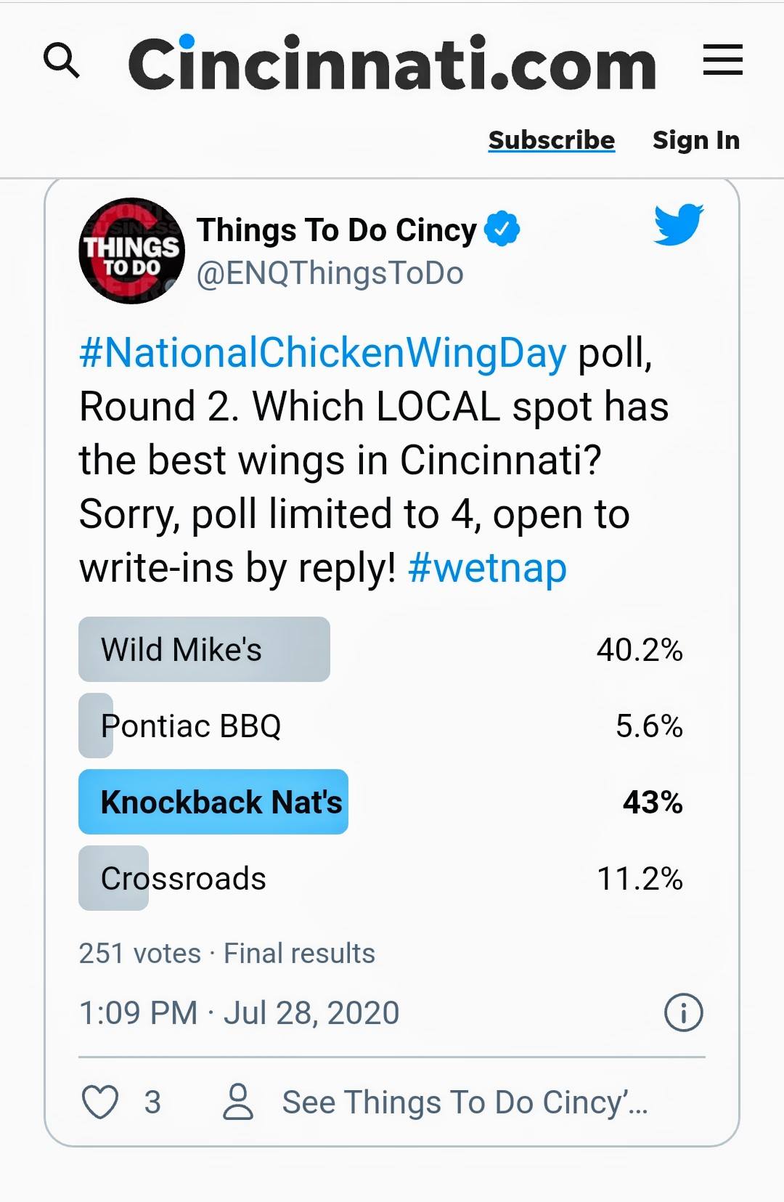Click Sign In
Screen dimensions: 784x1202
696,139
